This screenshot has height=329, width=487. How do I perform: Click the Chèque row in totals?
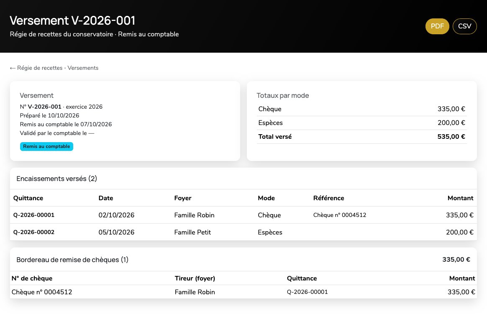(x=362, y=109)
